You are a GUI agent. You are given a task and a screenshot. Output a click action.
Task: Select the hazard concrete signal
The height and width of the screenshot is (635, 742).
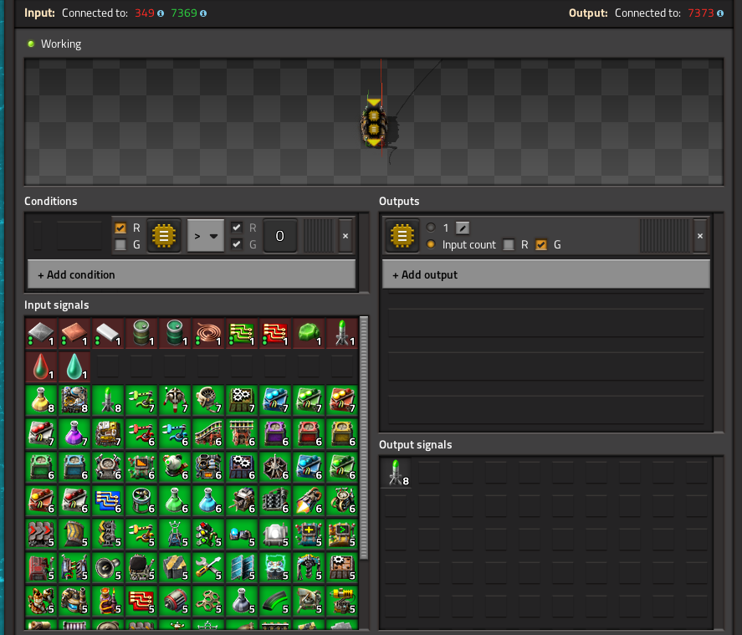[175, 568]
